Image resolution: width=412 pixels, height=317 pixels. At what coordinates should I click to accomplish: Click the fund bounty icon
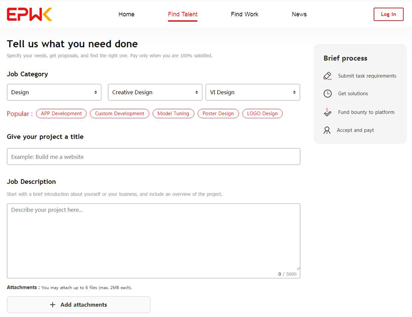327,112
